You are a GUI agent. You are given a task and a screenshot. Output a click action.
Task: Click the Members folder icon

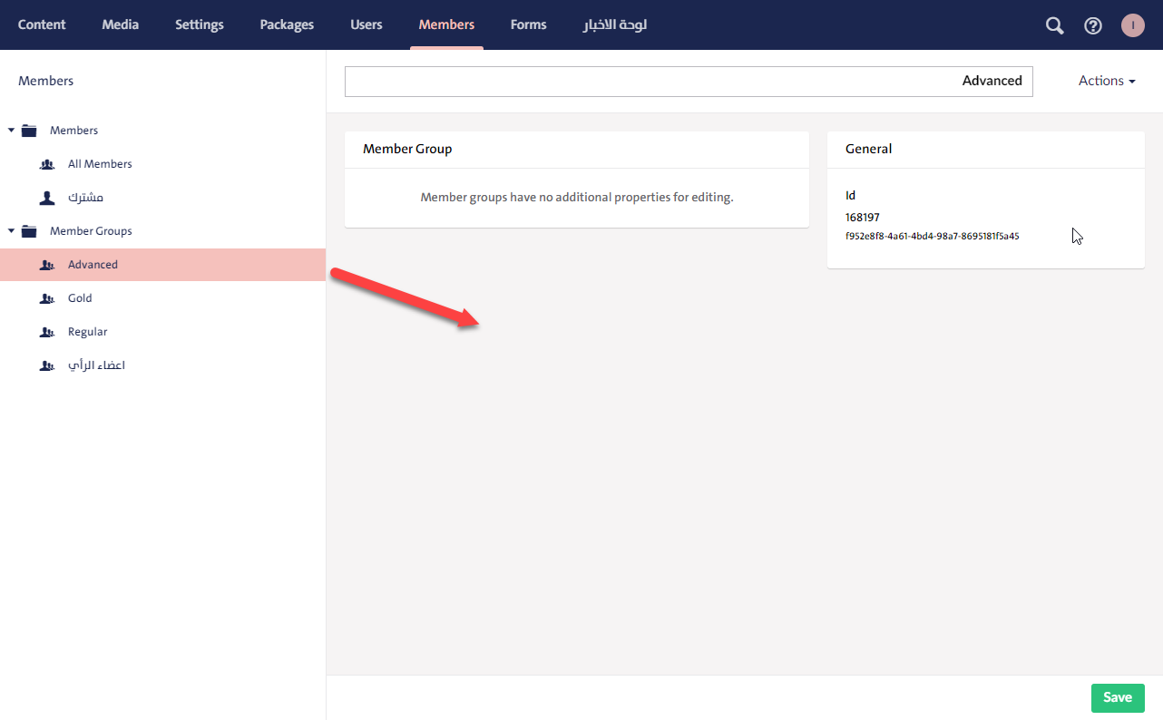(29, 131)
